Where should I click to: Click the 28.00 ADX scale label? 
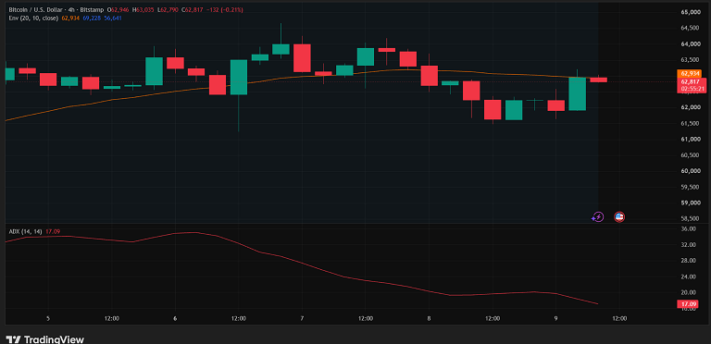pyautogui.click(x=689, y=261)
